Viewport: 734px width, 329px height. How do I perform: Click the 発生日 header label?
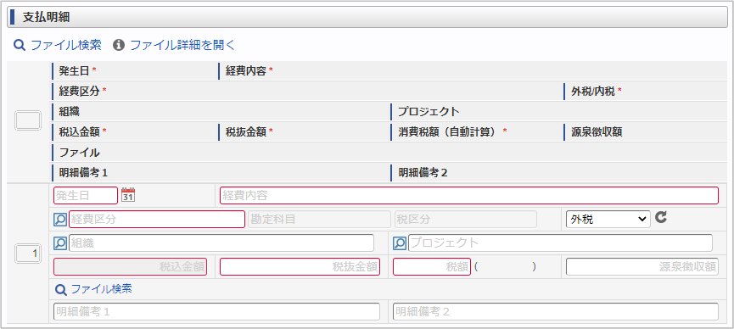click(74, 71)
